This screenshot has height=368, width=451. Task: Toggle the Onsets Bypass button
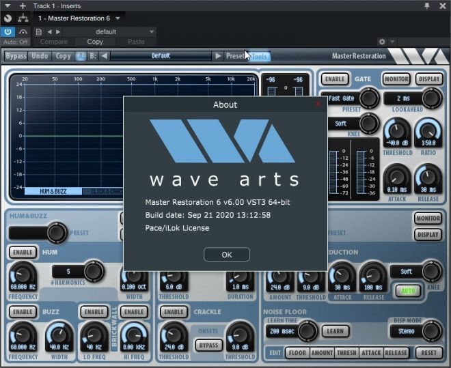click(x=209, y=345)
